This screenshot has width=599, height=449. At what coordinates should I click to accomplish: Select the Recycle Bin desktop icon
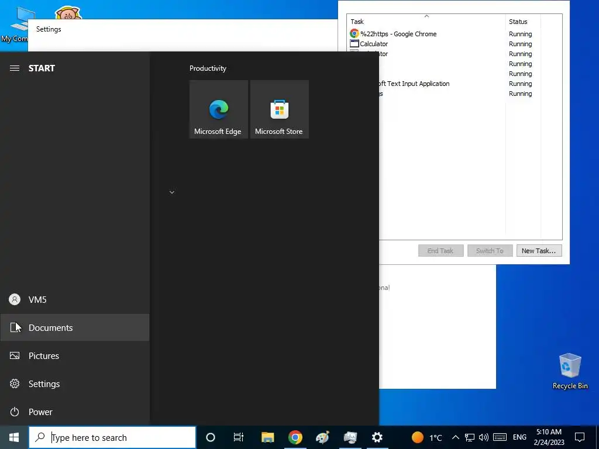[x=570, y=371]
